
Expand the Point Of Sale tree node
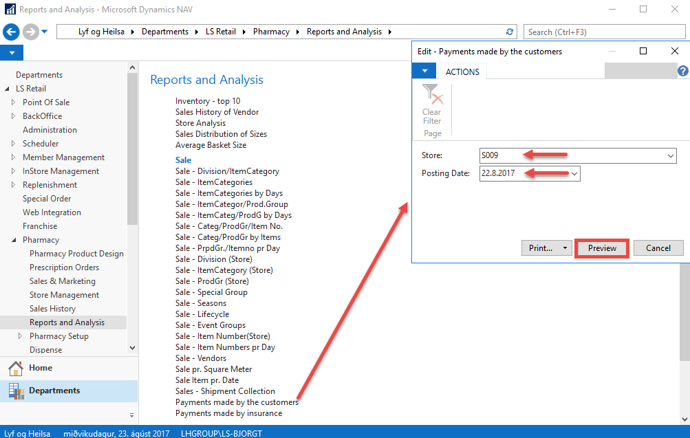(x=13, y=102)
